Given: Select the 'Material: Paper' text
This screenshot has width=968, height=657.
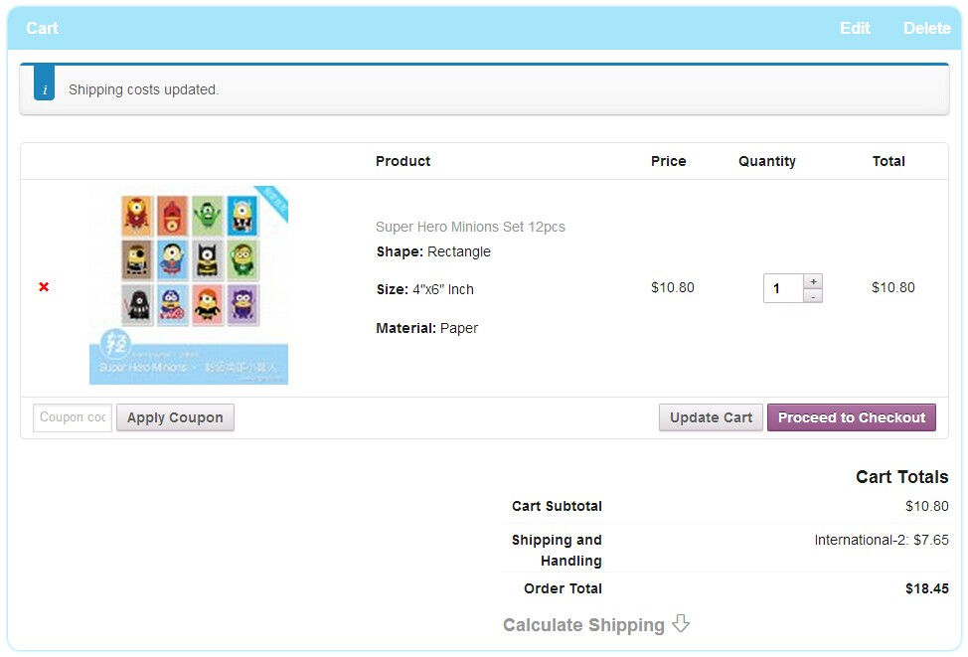Looking at the screenshot, I should tap(426, 328).
